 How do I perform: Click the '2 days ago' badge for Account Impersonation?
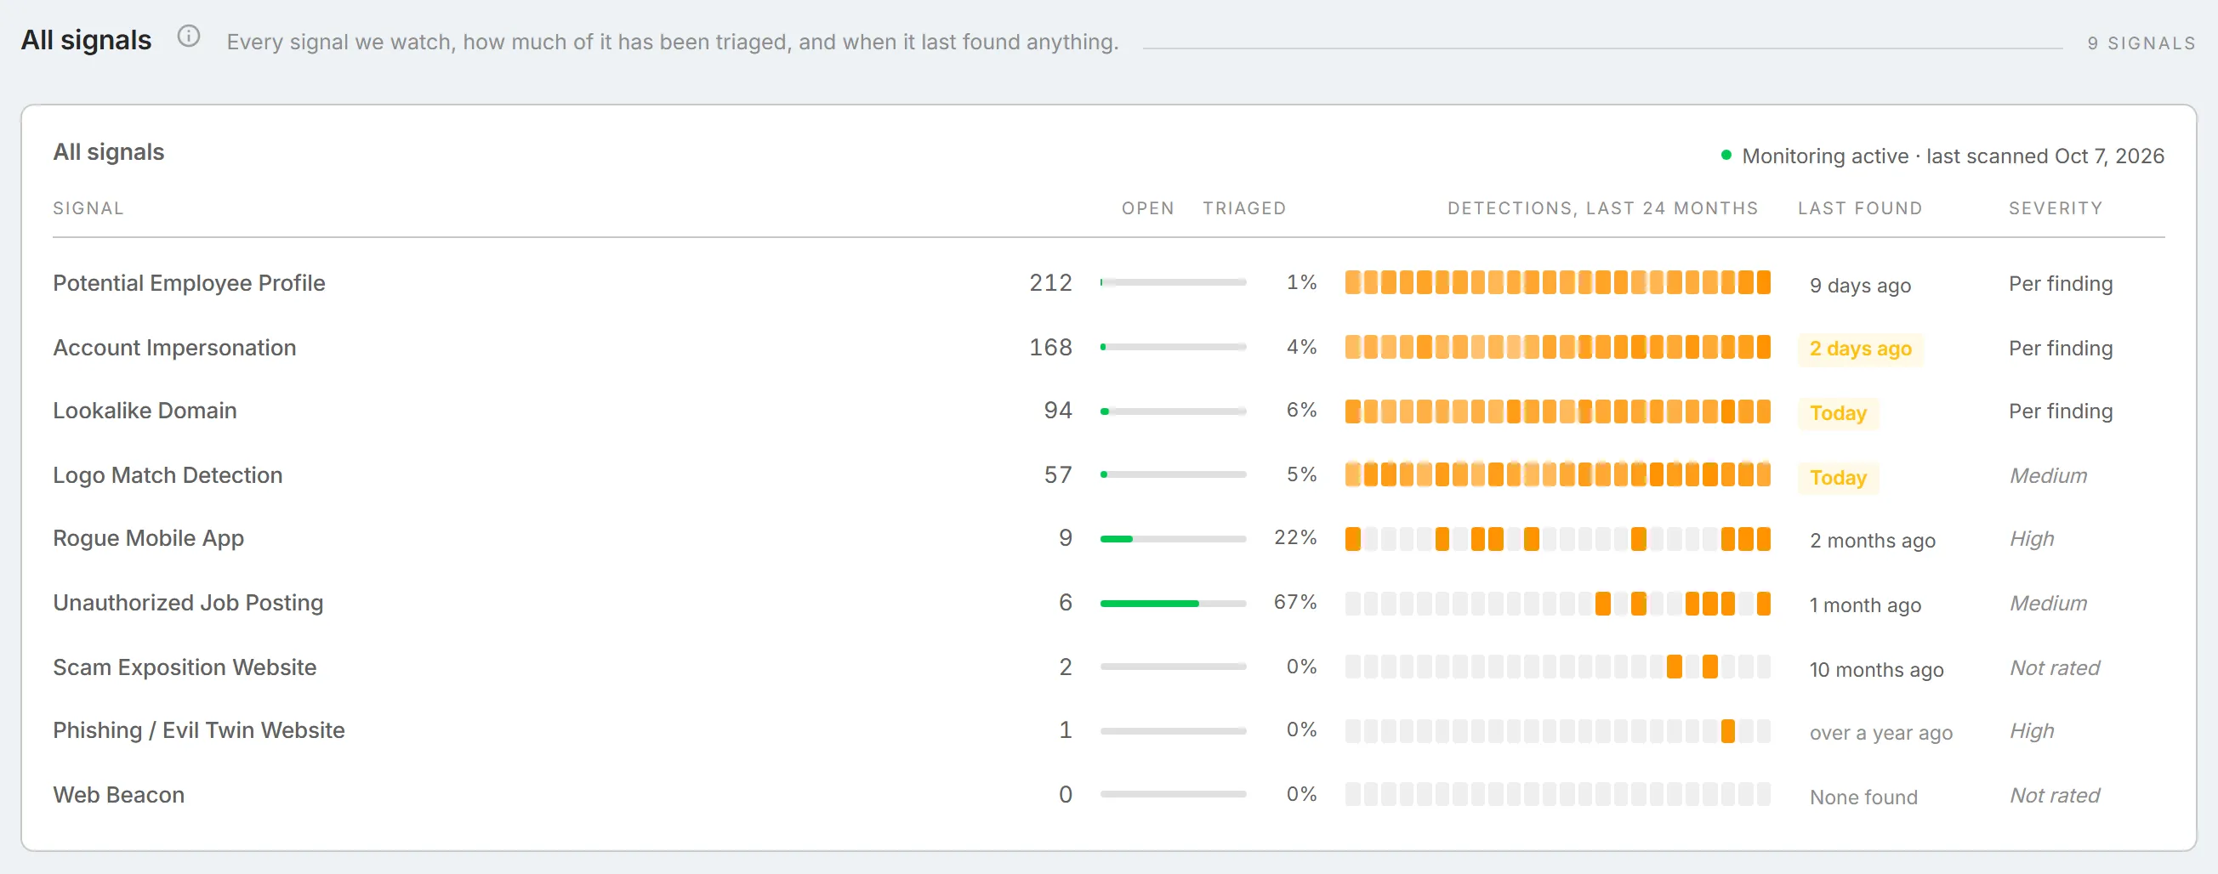[1860, 349]
